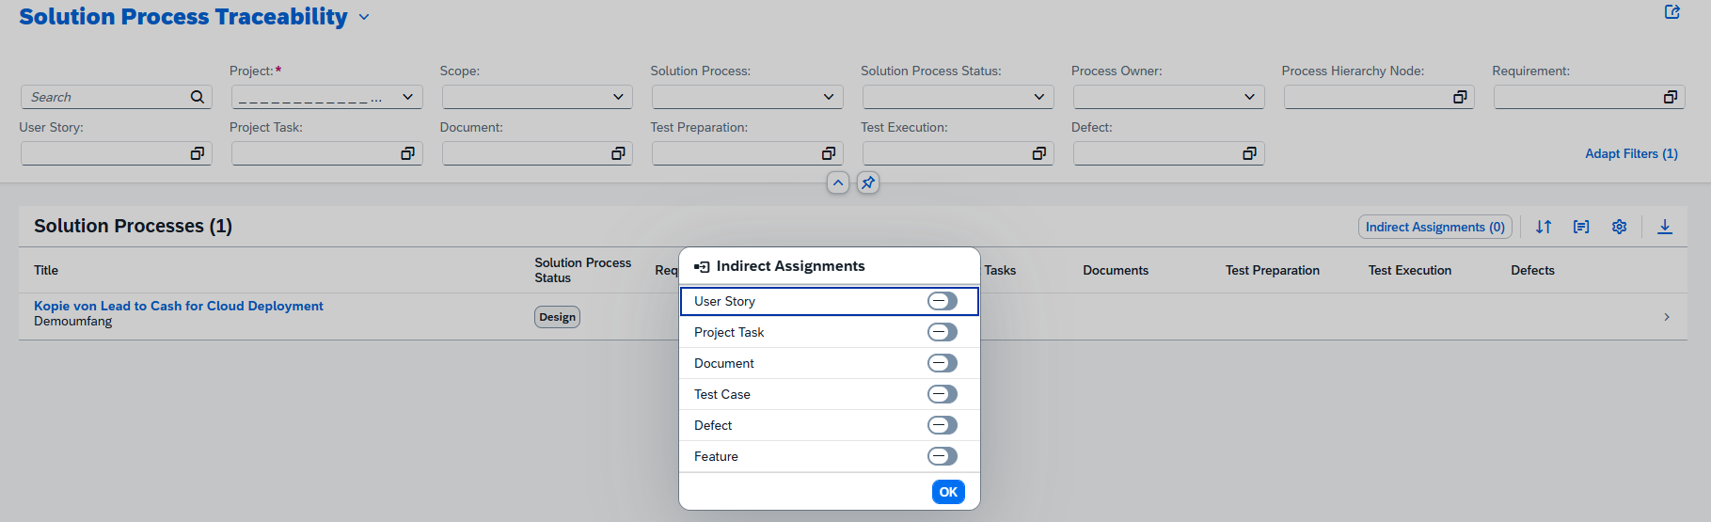
Task: Open the Project dropdown
Action: [407, 97]
